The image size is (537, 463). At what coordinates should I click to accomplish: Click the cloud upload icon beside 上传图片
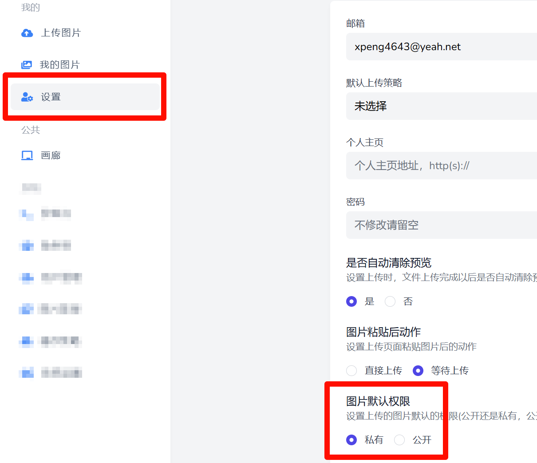pos(27,33)
